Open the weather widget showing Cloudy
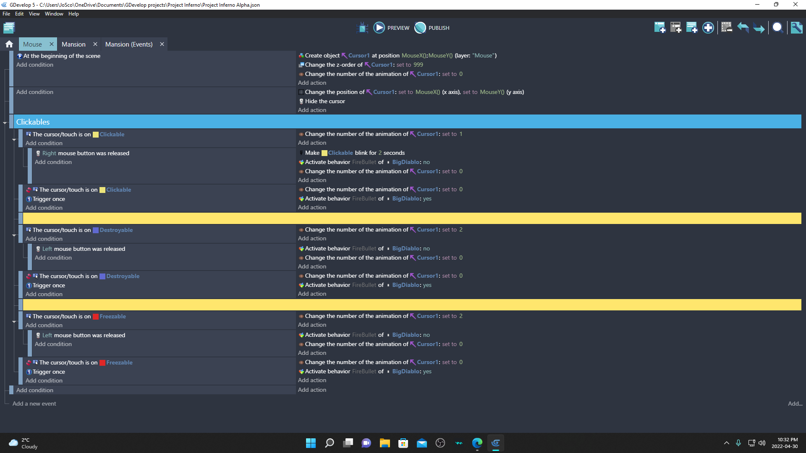This screenshot has height=453, width=806. click(24, 443)
